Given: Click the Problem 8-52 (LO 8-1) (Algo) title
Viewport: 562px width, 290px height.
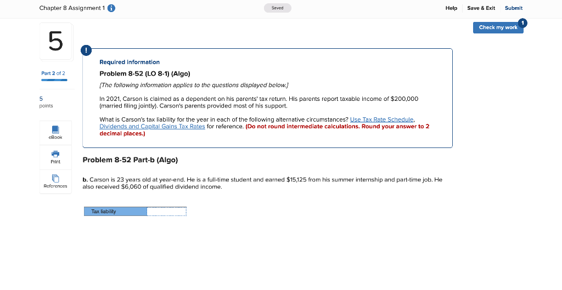Looking at the screenshot, I should click(x=145, y=74).
